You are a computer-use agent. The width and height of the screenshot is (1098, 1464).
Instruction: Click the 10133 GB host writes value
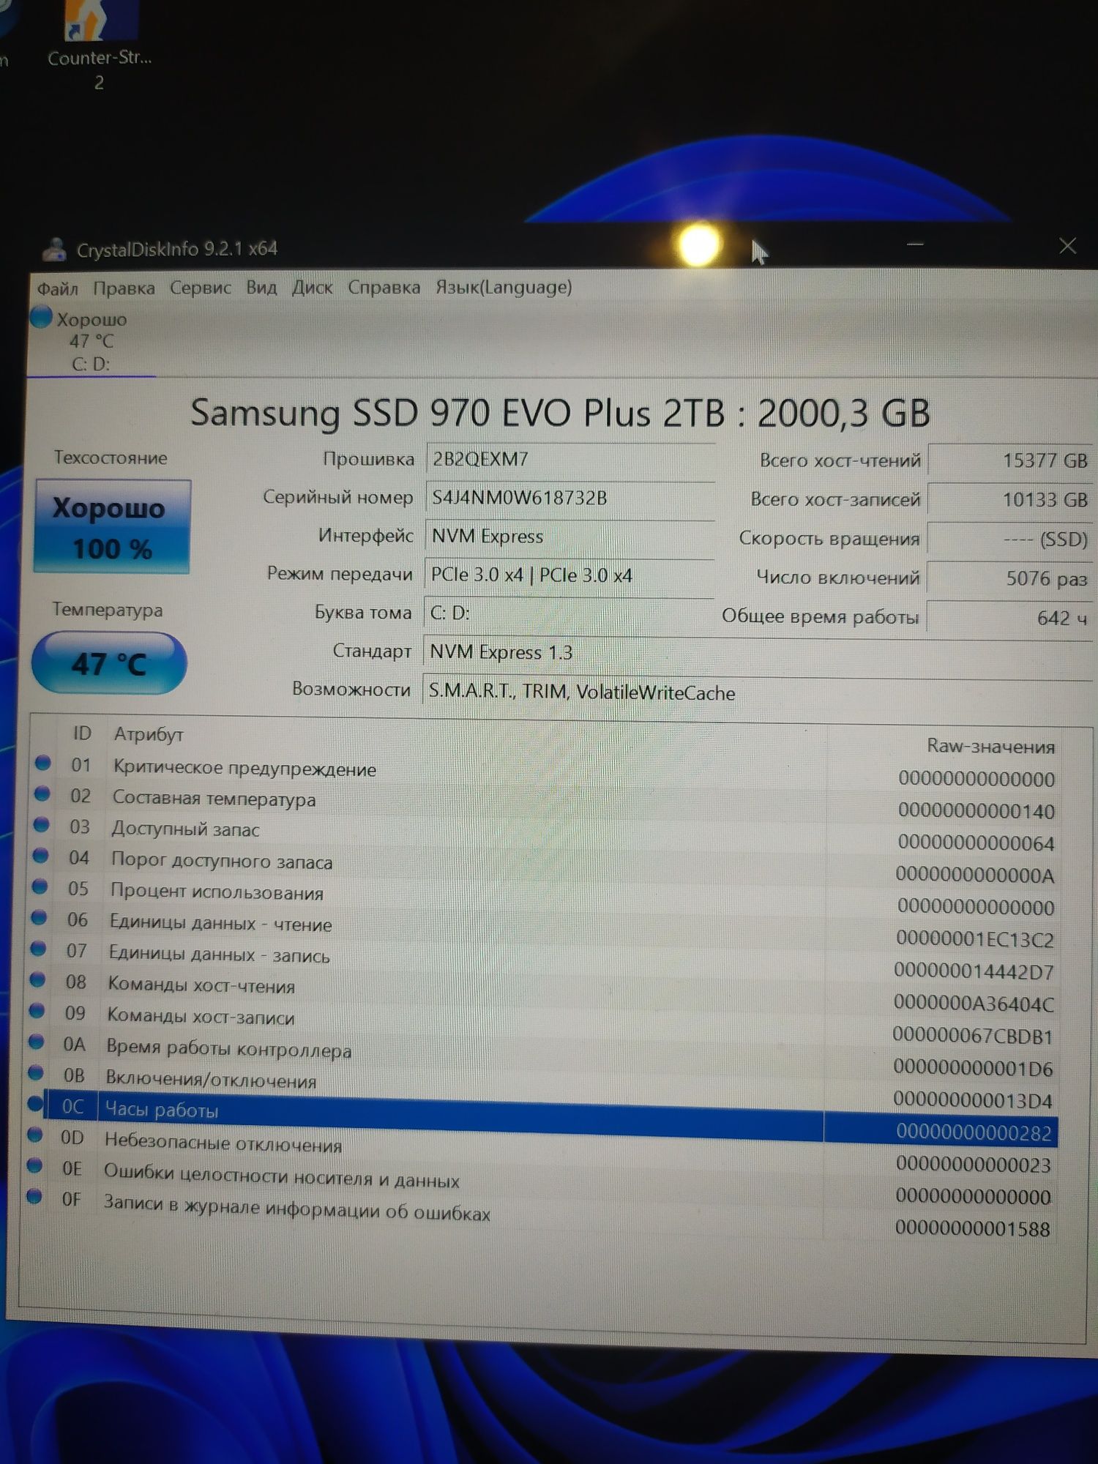(x=1010, y=500)
